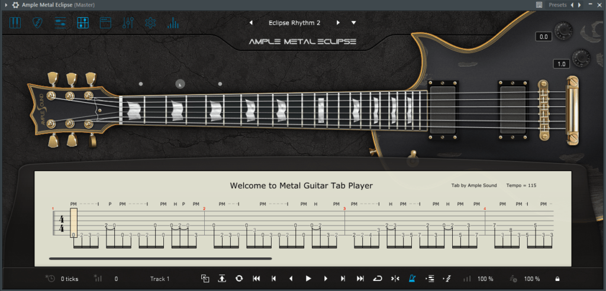The width and height of the screenshot is (606, 291).
Task: Click the left capo dot above the first fret
Action: 141,84
